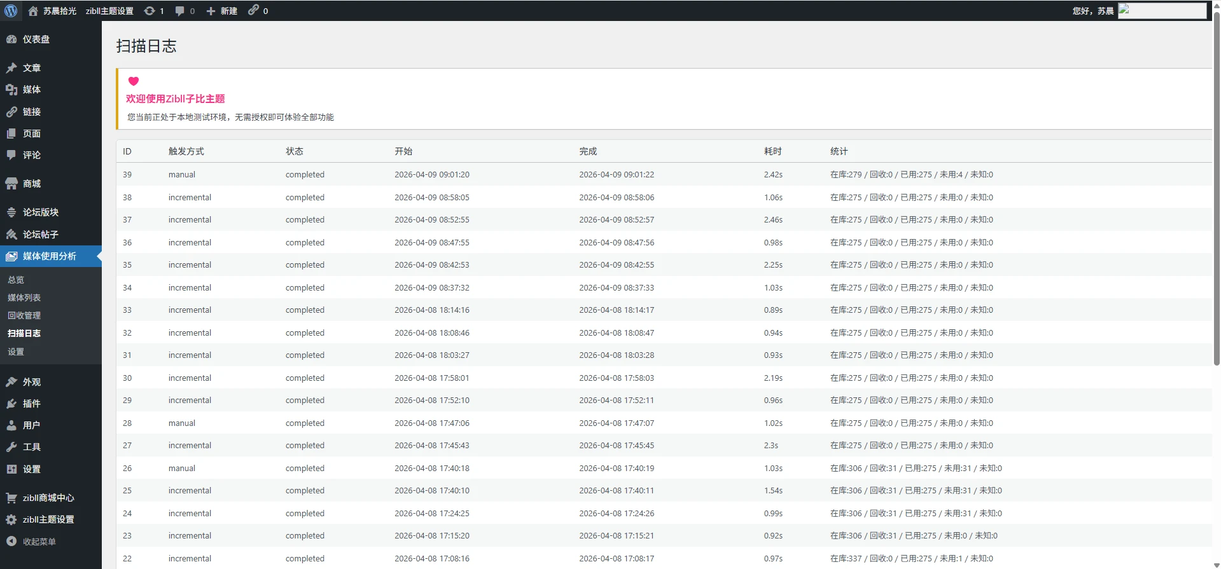Image resolution: width=1221 pixels, height=569 pixels.
Task: Open 总览 overview submenu
Action: click(x=16, y=280)
